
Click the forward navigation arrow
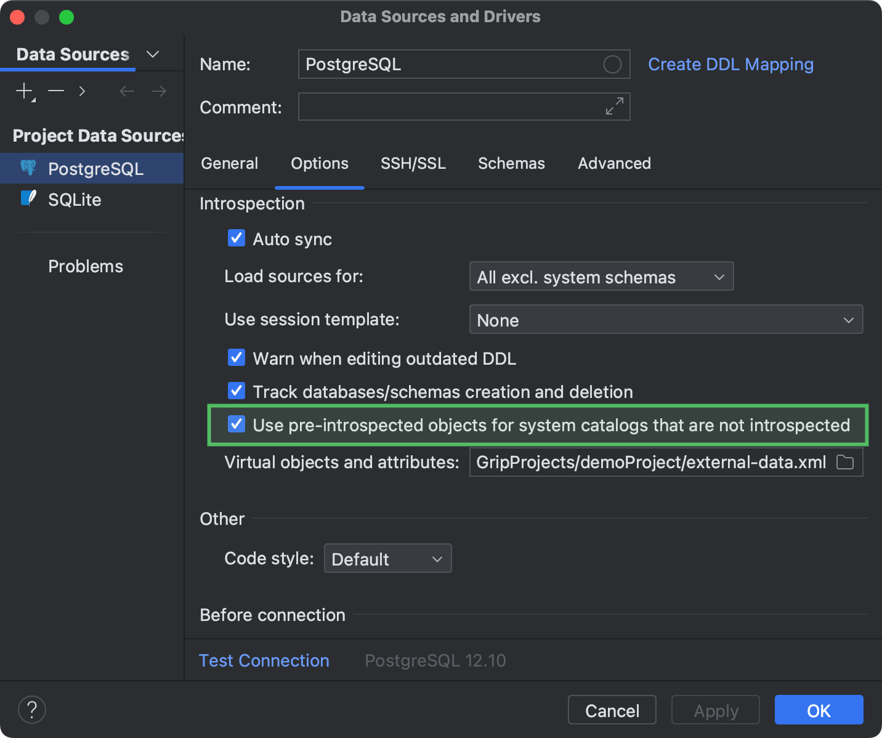tap(158, 91)
